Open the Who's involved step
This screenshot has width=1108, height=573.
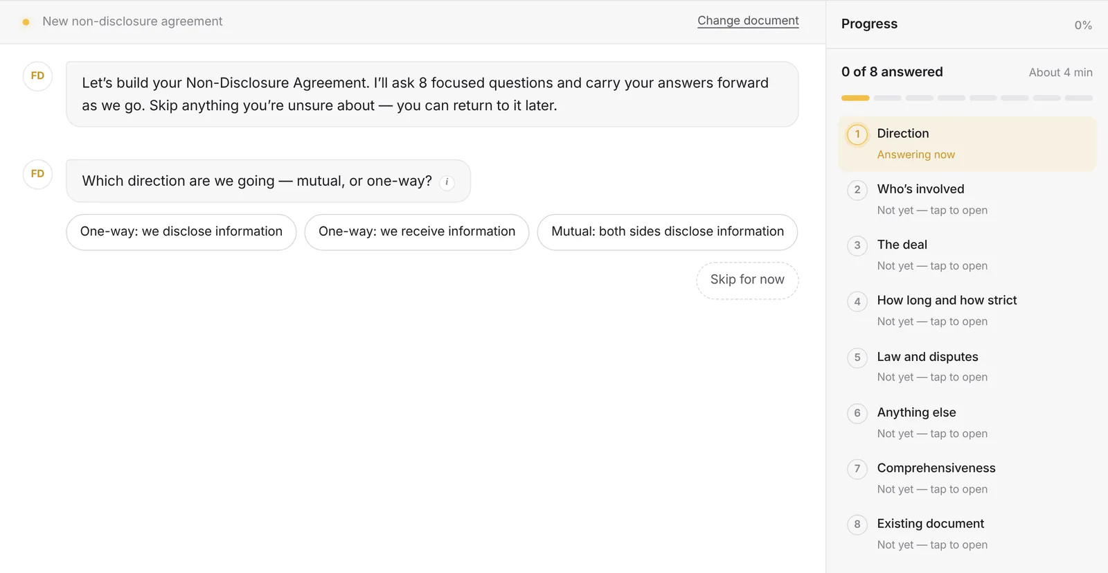(967, 200)
